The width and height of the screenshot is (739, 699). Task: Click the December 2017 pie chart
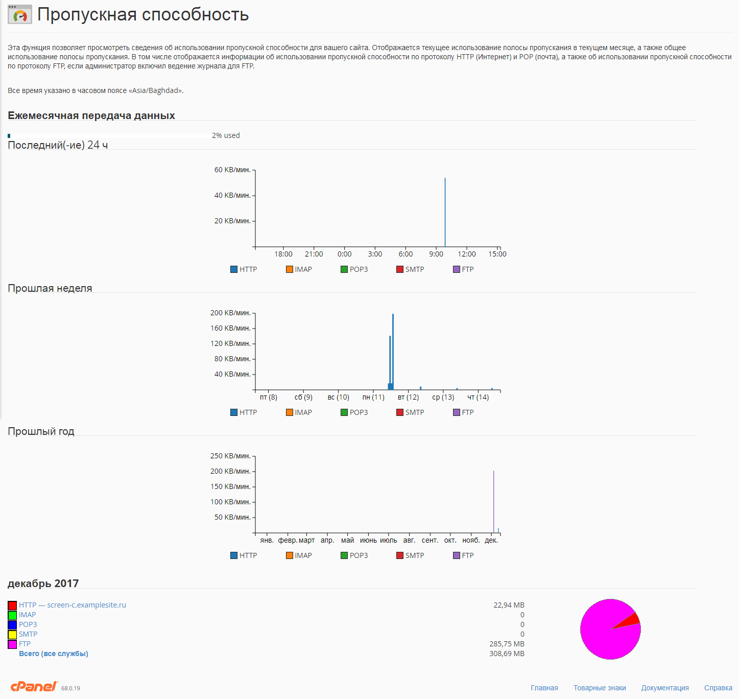click(610, 629)
